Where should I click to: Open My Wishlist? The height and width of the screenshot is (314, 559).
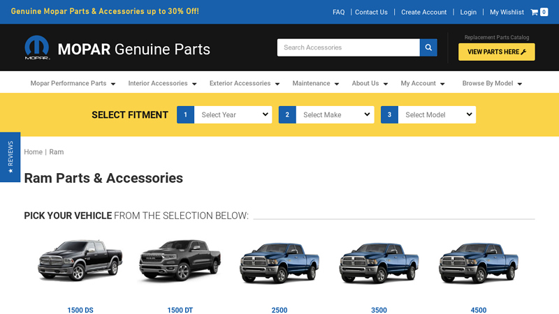(x=507, y=12)
